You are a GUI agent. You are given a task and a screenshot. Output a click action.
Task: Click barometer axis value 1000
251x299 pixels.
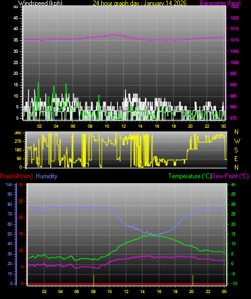[x=234, y=62]
